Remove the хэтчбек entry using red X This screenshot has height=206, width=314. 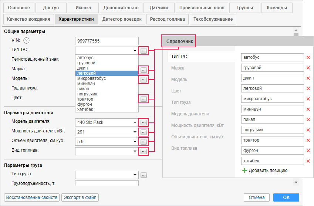point(308,161)
